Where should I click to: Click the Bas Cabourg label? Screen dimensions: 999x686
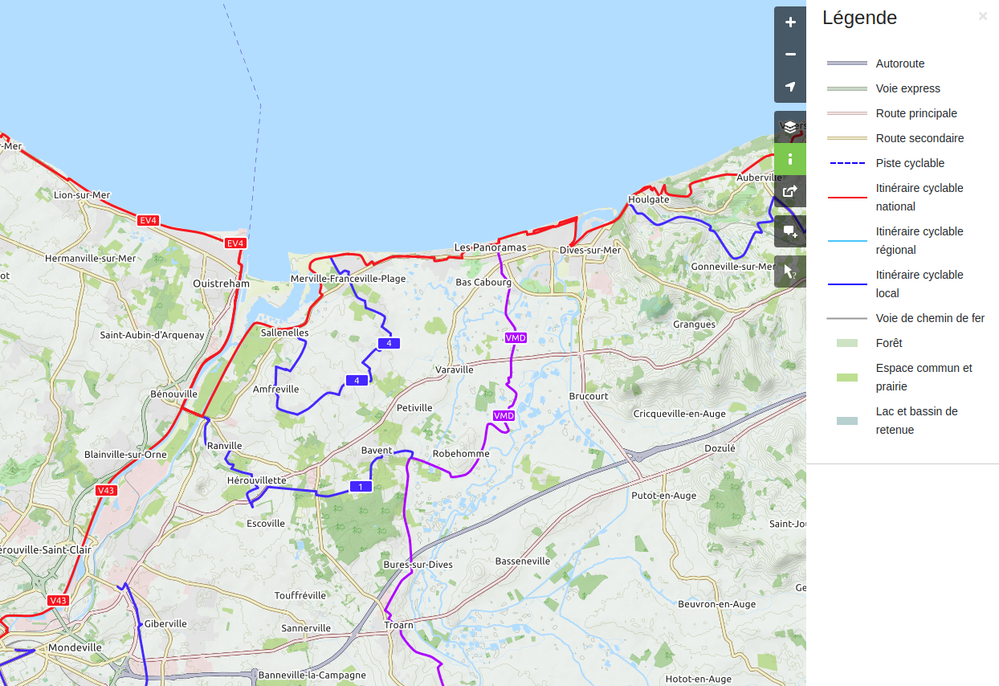pyautogui.click(x=483, y=282)
